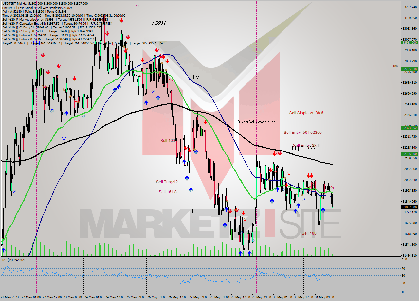Select the 'Sell %10 @ C_Entry61' line
The image size is (419, 301).
point(53,27)
